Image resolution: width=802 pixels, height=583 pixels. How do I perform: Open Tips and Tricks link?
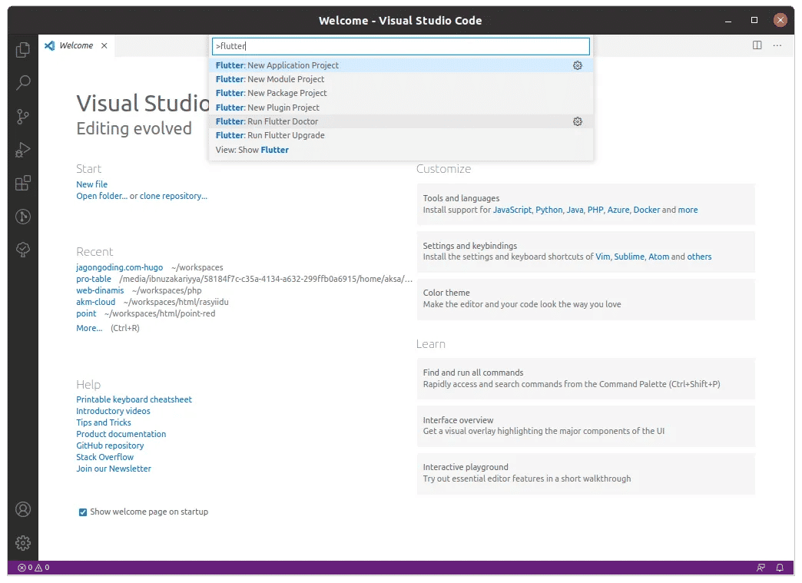tap(103, 422)
